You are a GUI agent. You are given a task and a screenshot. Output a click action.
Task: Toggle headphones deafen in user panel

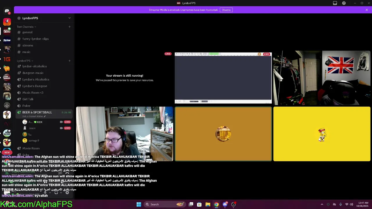point(56,192)
